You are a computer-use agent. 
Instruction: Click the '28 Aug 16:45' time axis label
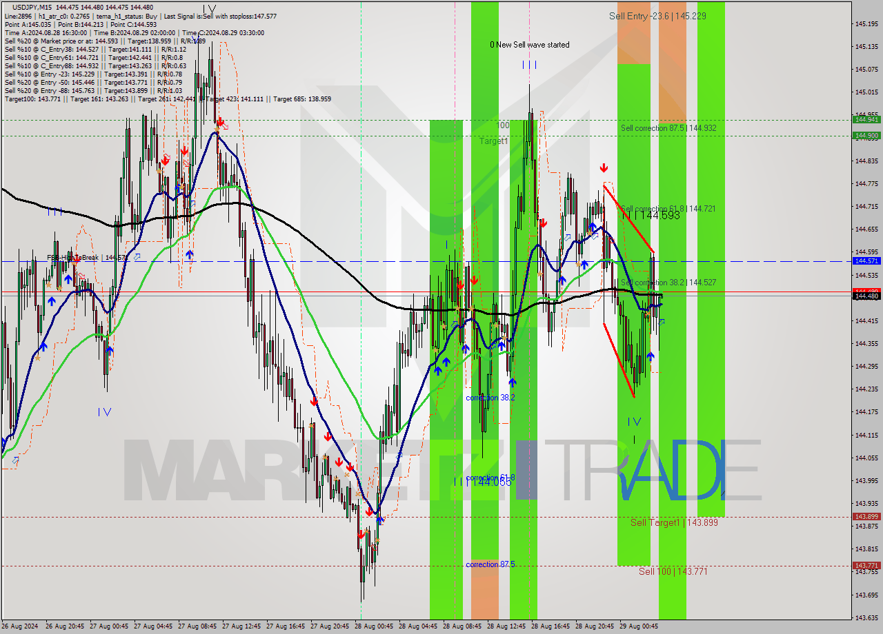tap(550, 626)
